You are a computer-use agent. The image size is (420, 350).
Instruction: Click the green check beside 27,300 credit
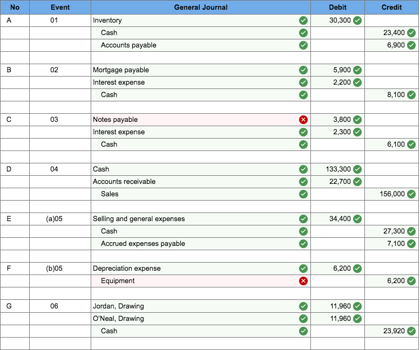tap(411, 231)
